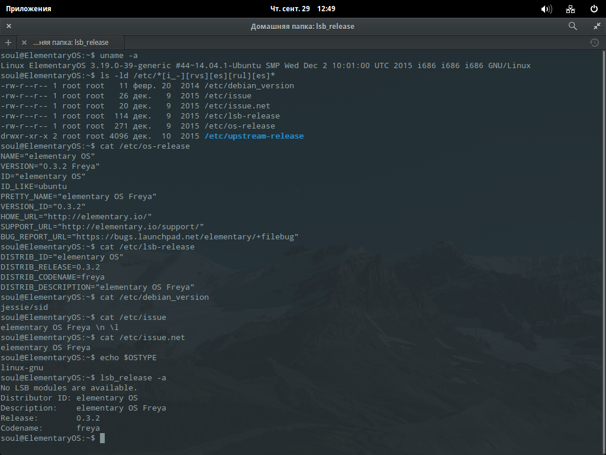Click the 'cat /etc/debian_version' command line
606x455 pixels.
point(105,297)
